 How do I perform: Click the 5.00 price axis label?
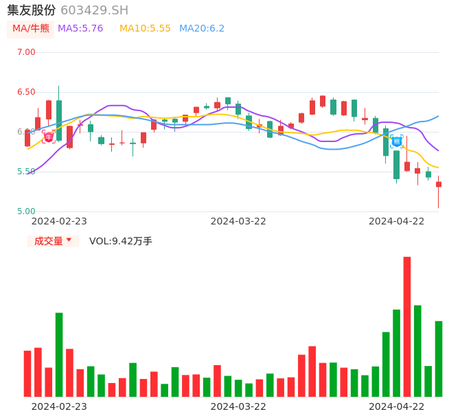pyautogui.click(x=26, y=211)
